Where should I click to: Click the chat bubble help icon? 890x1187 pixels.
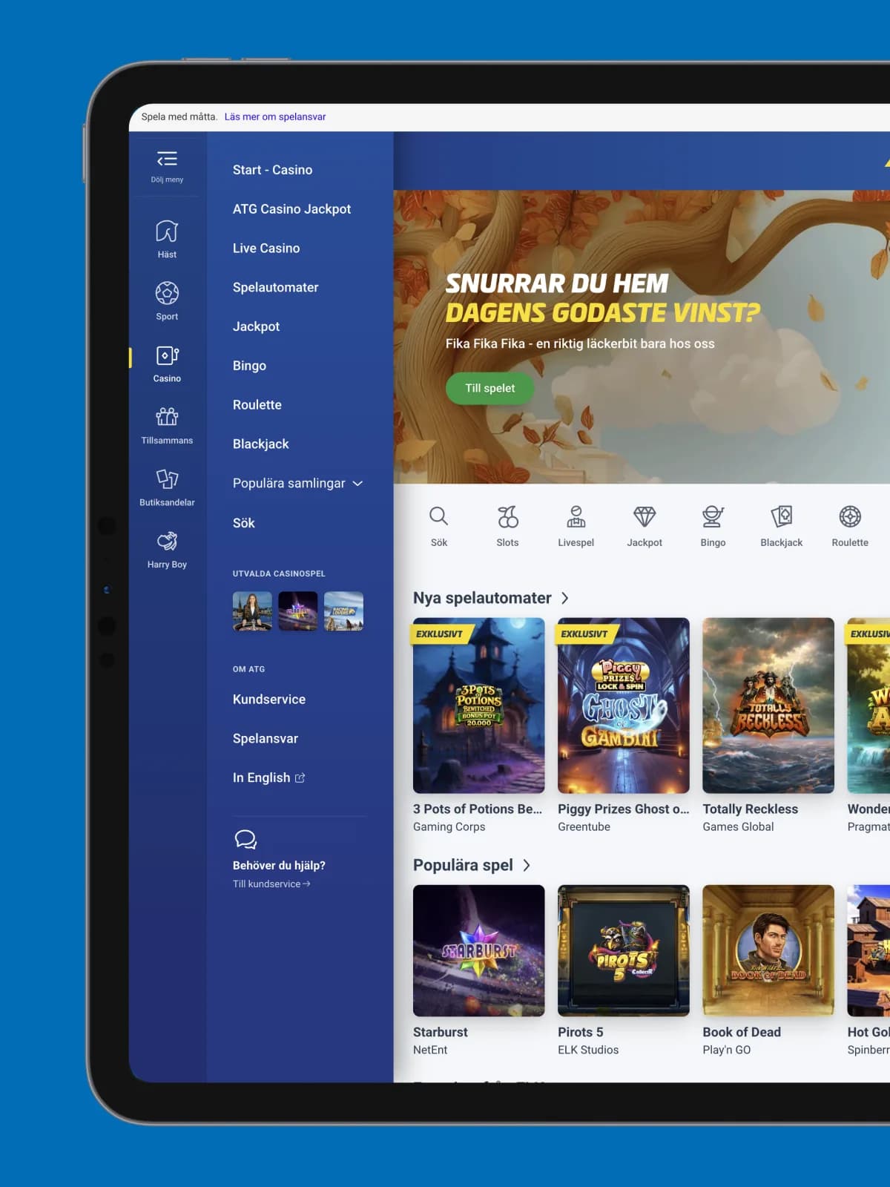245,839
